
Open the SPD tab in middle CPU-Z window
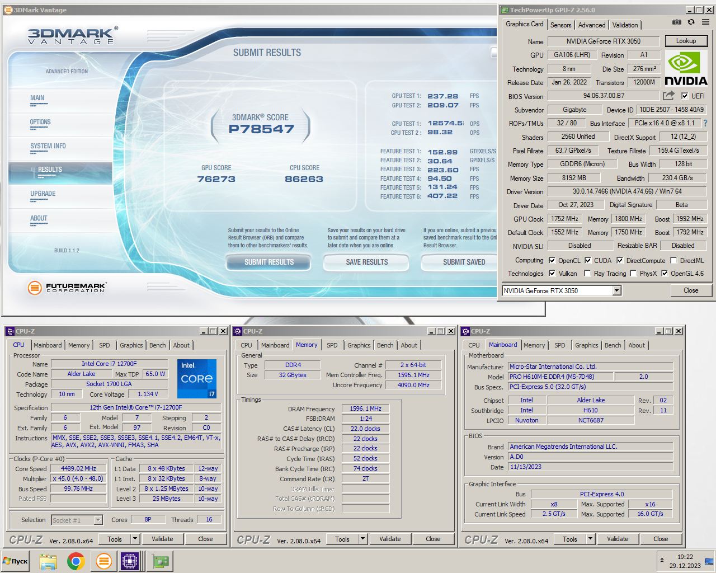(332, 345)
